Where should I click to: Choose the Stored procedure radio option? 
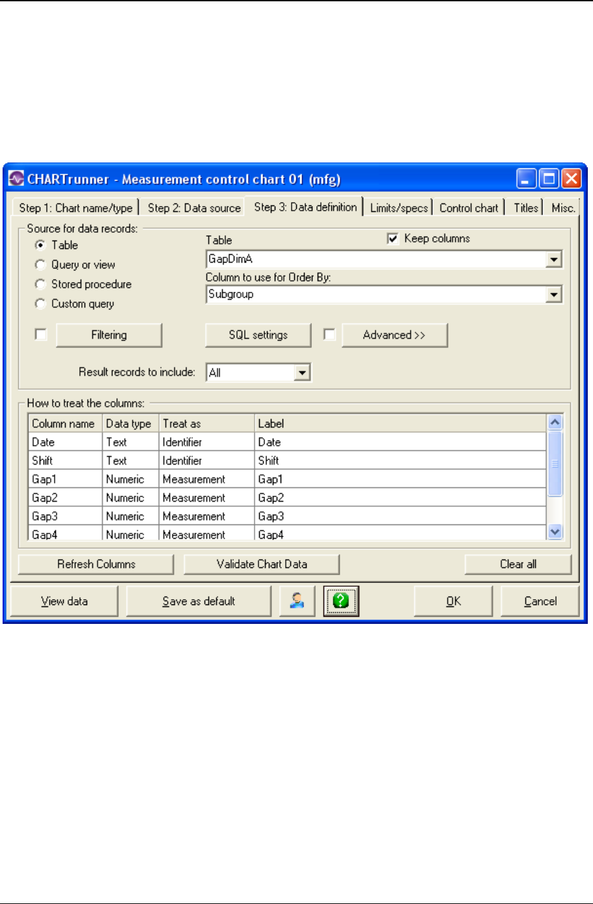point(40,284)
